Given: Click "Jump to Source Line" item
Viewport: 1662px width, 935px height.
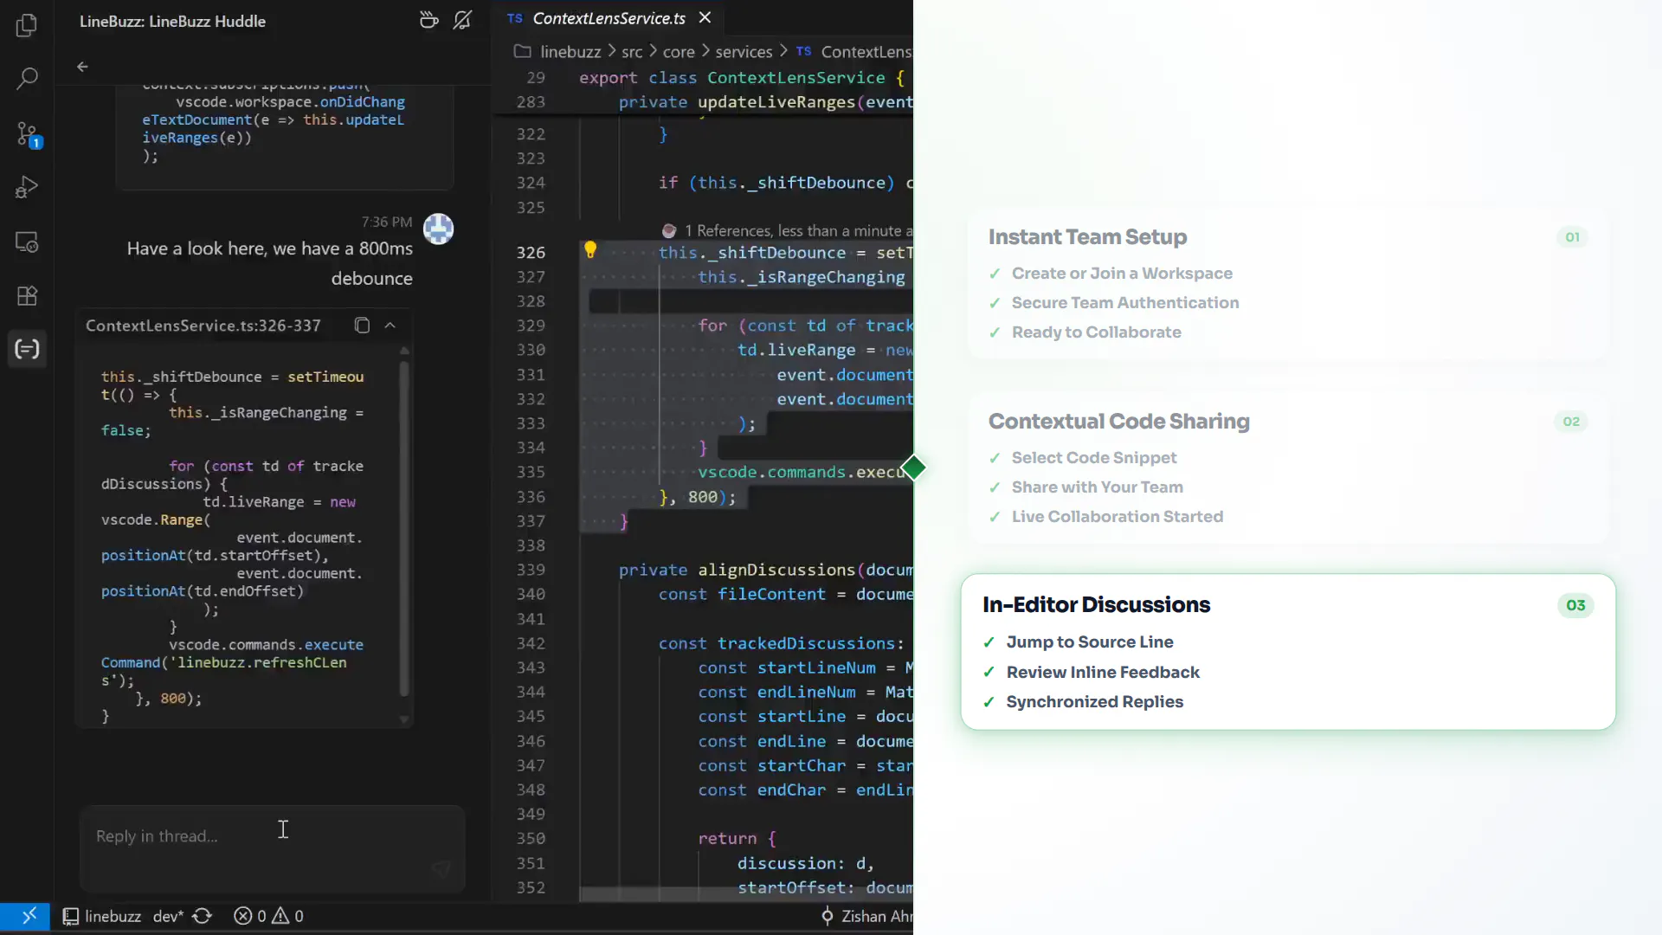Looking at the screenshot, I should pos(1090,642).
